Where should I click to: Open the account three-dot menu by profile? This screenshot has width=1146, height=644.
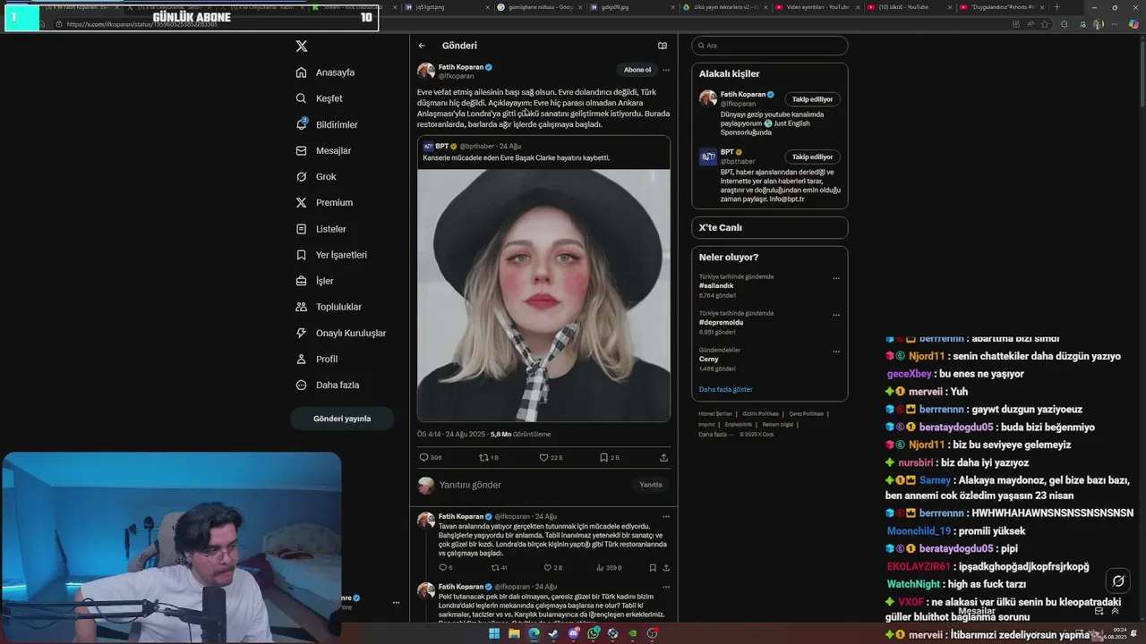pos(396,602)
